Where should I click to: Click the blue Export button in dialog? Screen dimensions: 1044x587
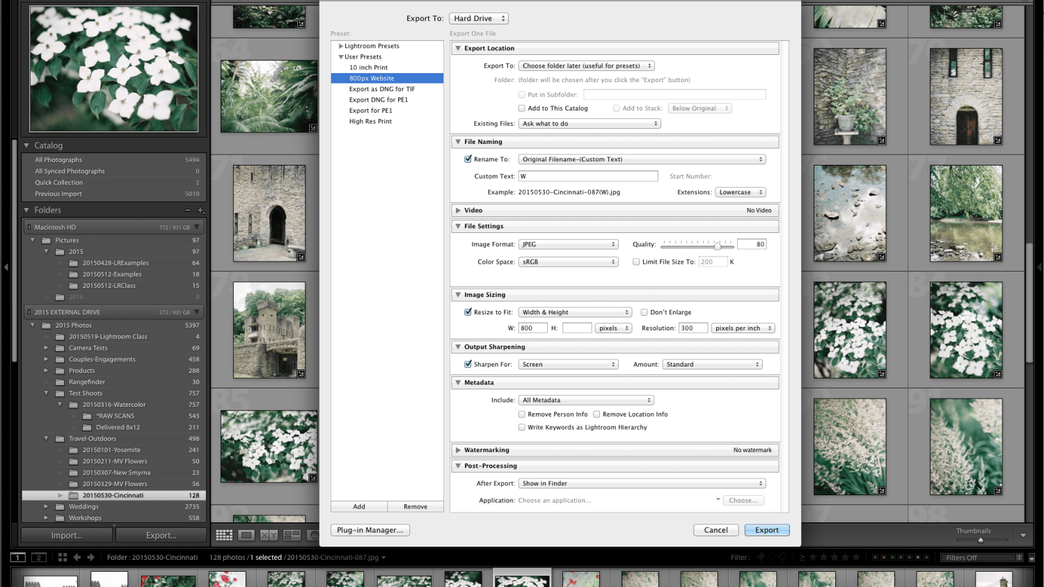(x=767, y=530)
